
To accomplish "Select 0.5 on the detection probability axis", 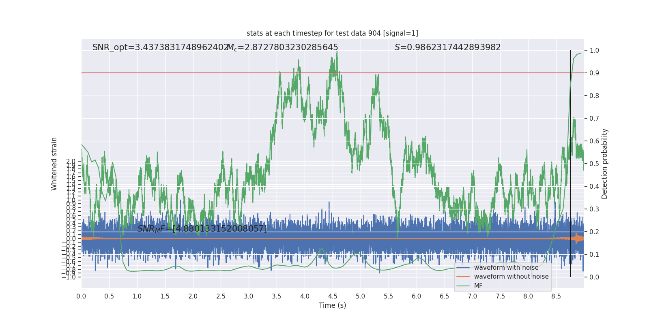I will coord(594,164).
